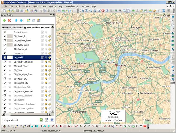Open the Query menu
176x133 pixels.
[x=36, y=6]
